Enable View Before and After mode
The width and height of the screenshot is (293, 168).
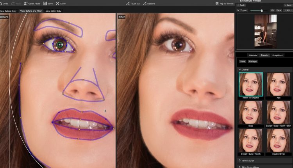pos(31,11)
